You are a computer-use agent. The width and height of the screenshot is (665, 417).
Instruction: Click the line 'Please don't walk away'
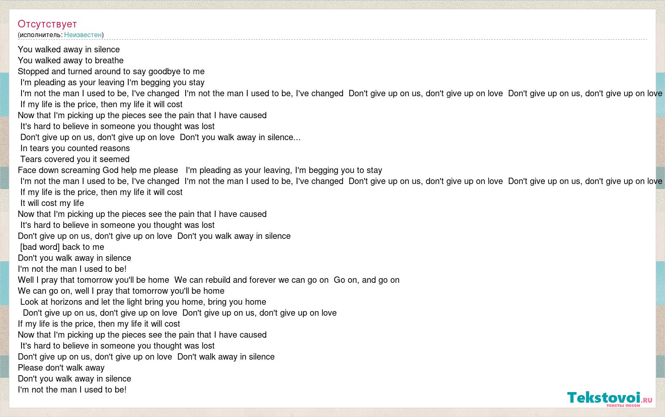point(61,368)
